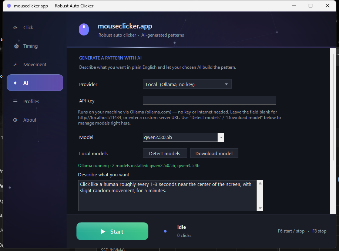Go to the Movement section
The height and width of the screenshot is (251, 339).
35,65
